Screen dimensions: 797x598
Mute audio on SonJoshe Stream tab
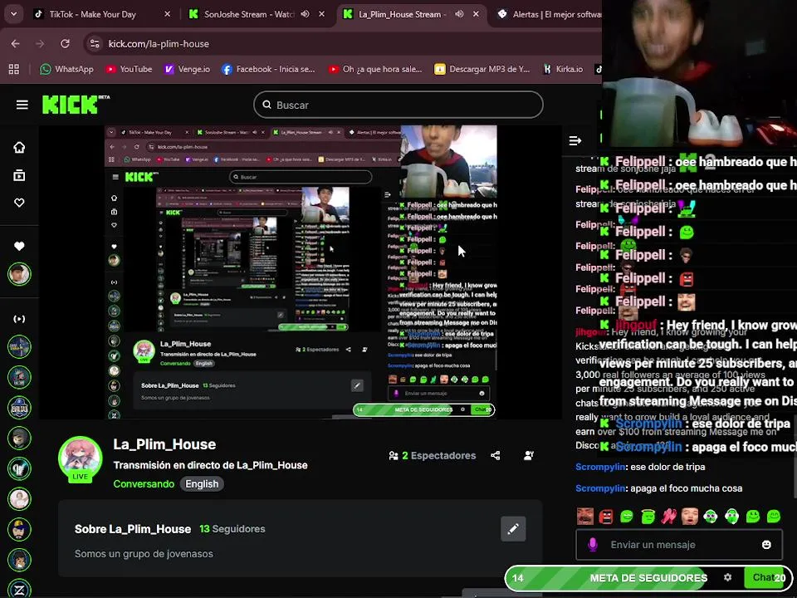point(305,14)
